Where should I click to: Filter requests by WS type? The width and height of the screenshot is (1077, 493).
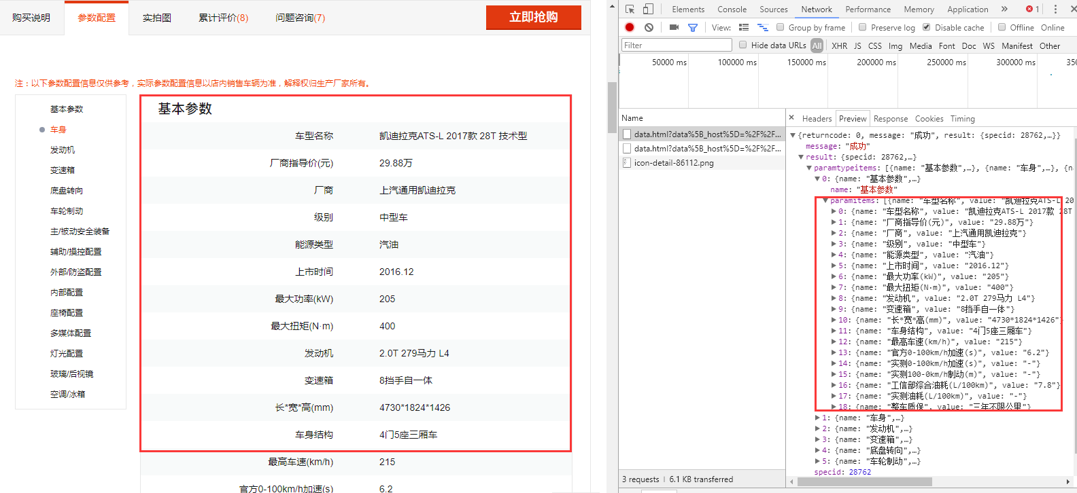[989, 45]
